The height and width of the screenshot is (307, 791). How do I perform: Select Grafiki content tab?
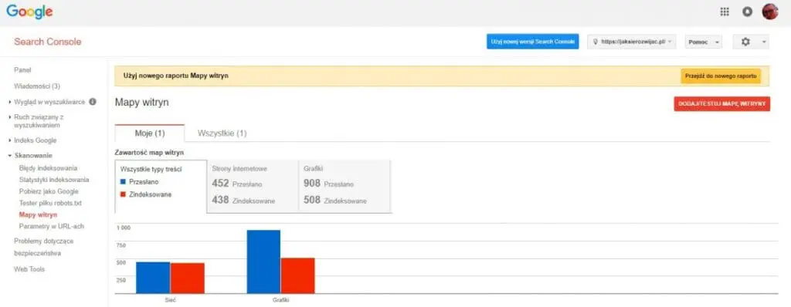[x=345, y=187]
